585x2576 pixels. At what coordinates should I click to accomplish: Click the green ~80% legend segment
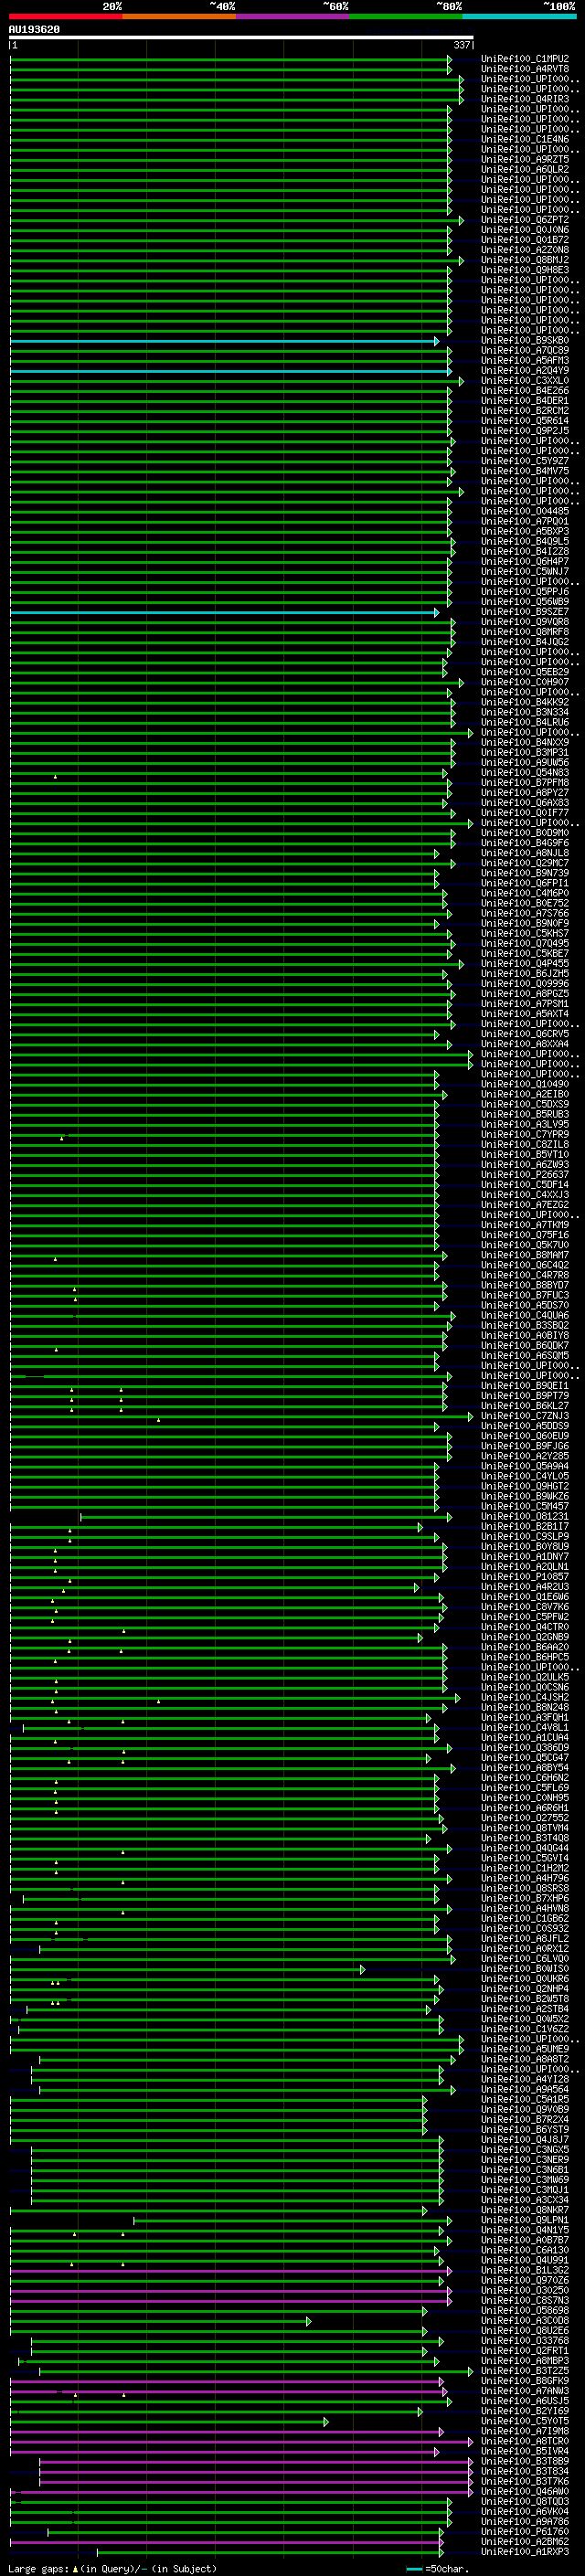point(406,16)
